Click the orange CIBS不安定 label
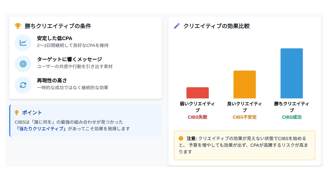Screen dimensions: 329x185 [244, 117]
